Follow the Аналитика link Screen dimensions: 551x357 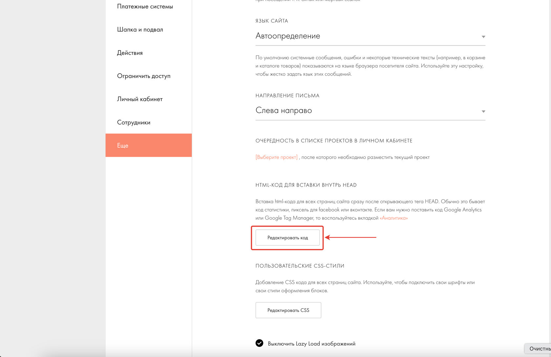click(394, 218)
